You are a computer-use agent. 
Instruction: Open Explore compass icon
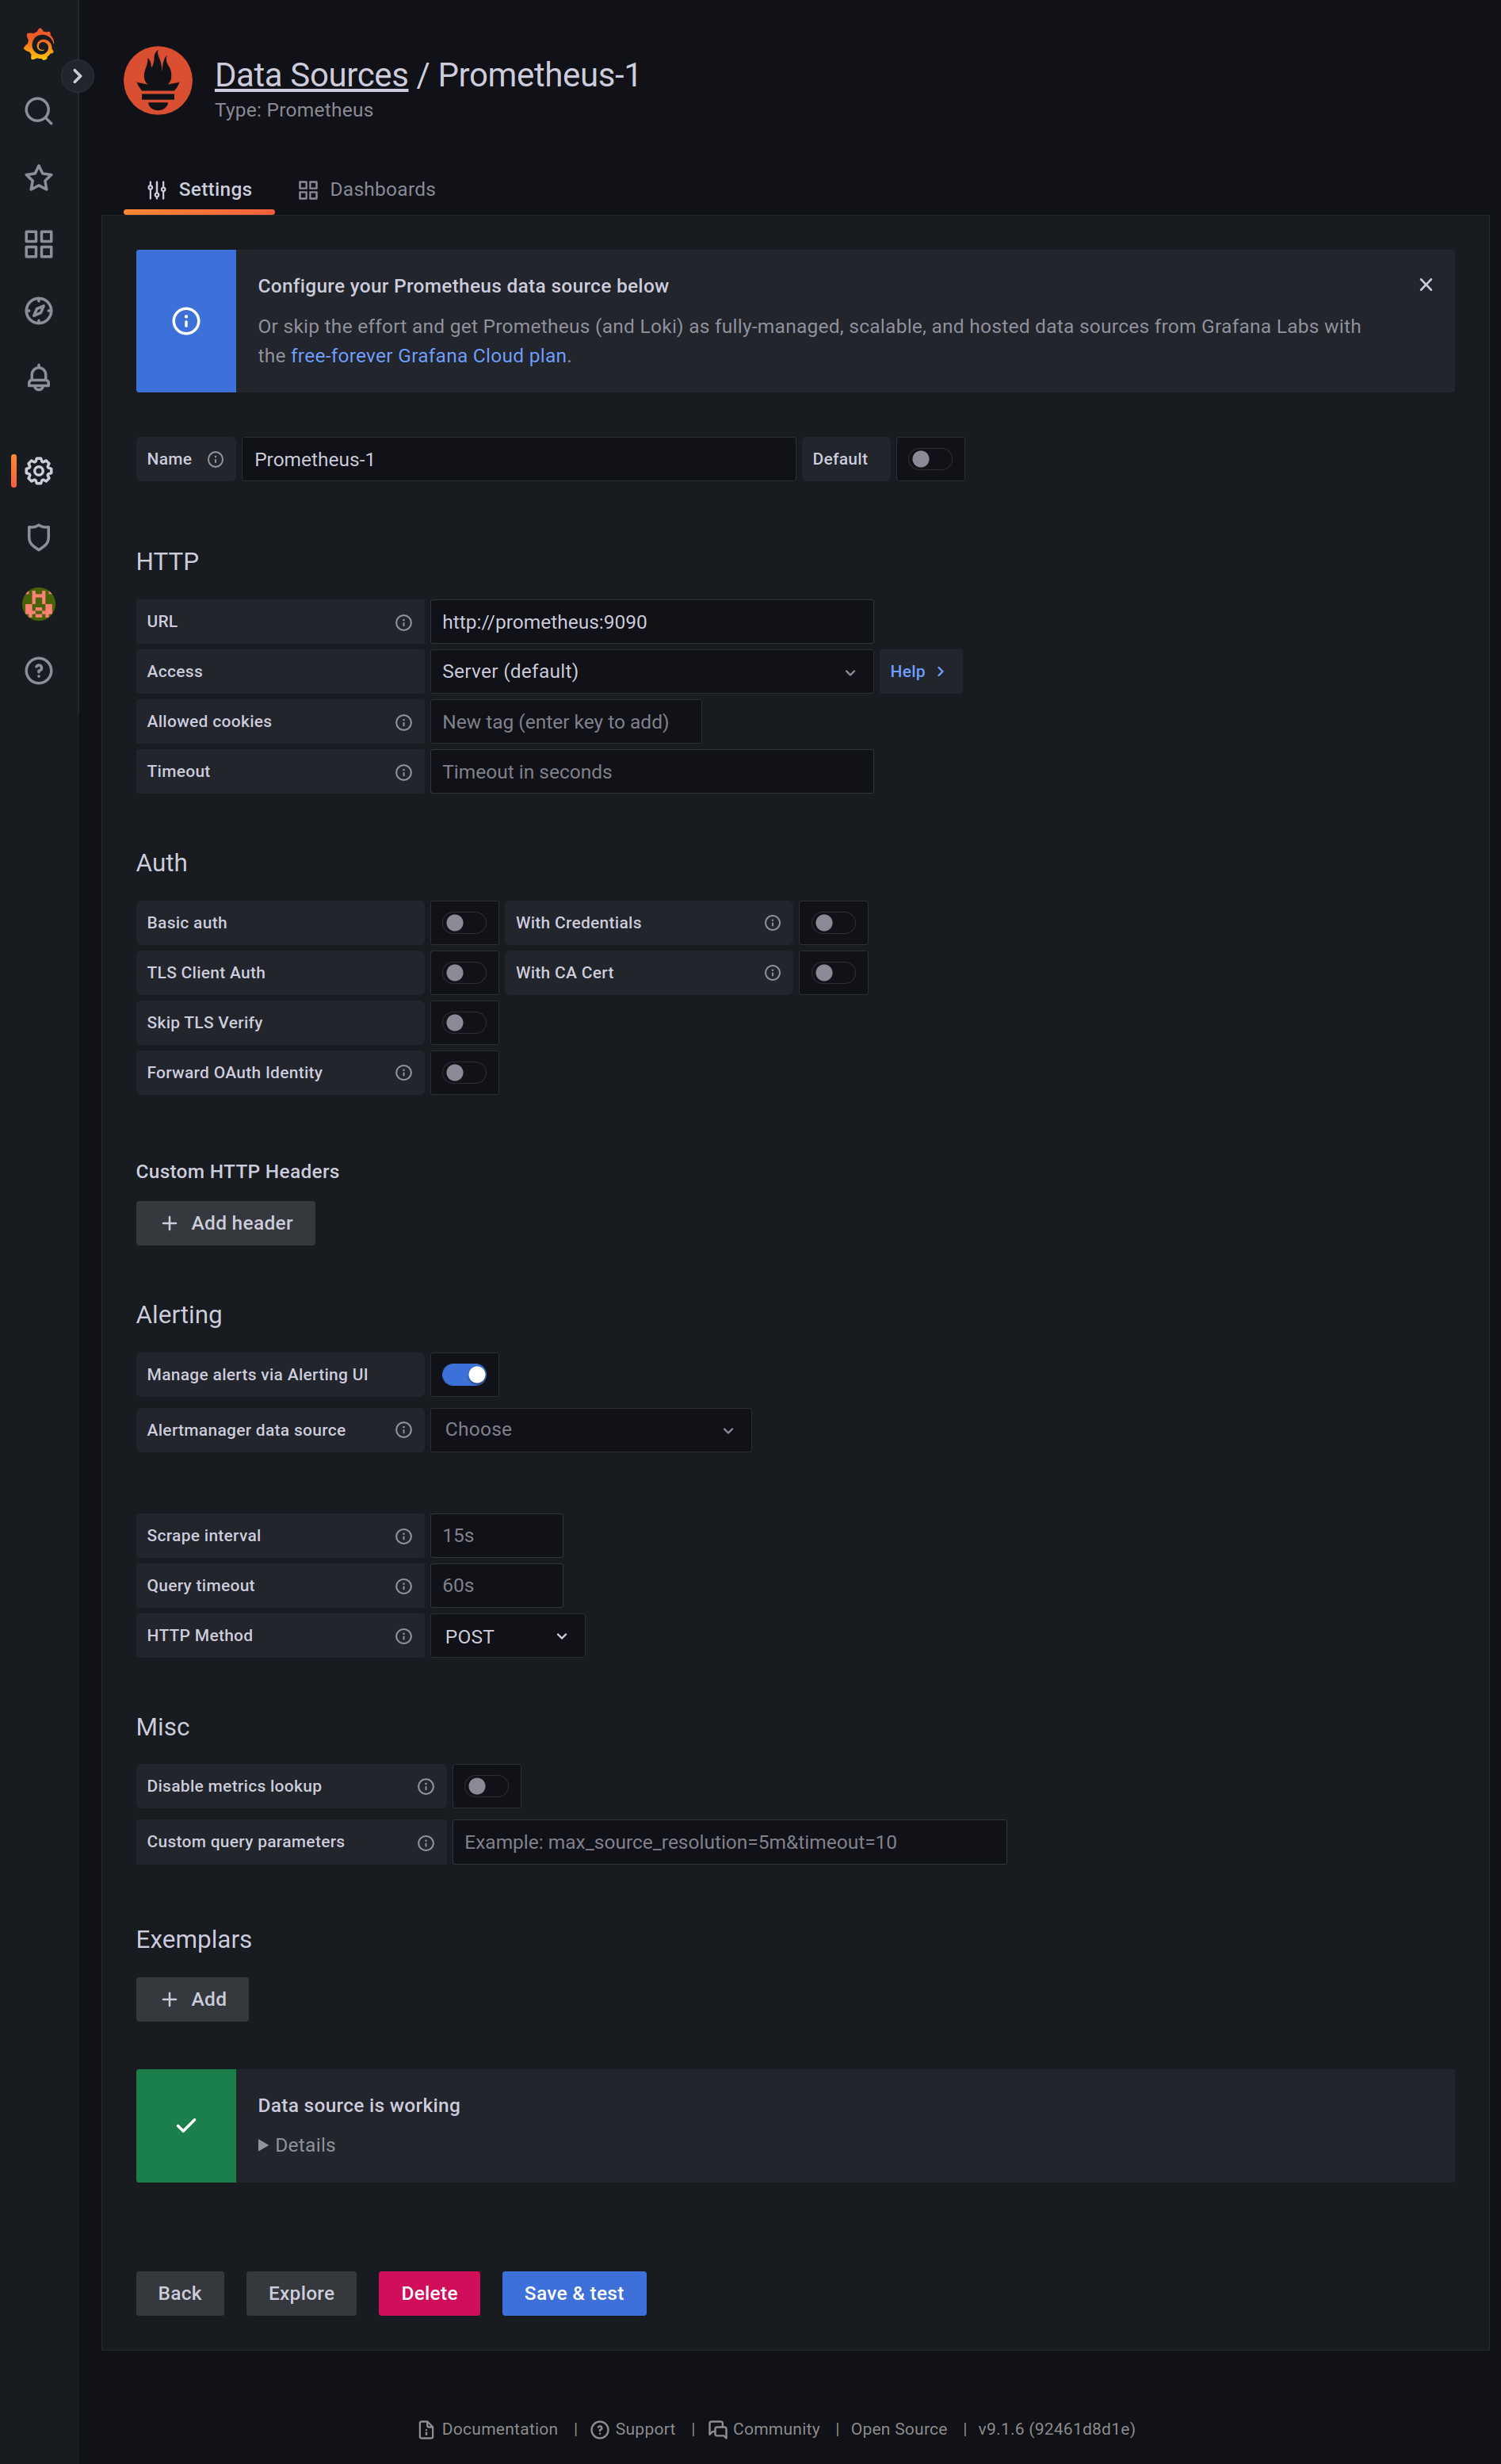[x=39, y=311]
